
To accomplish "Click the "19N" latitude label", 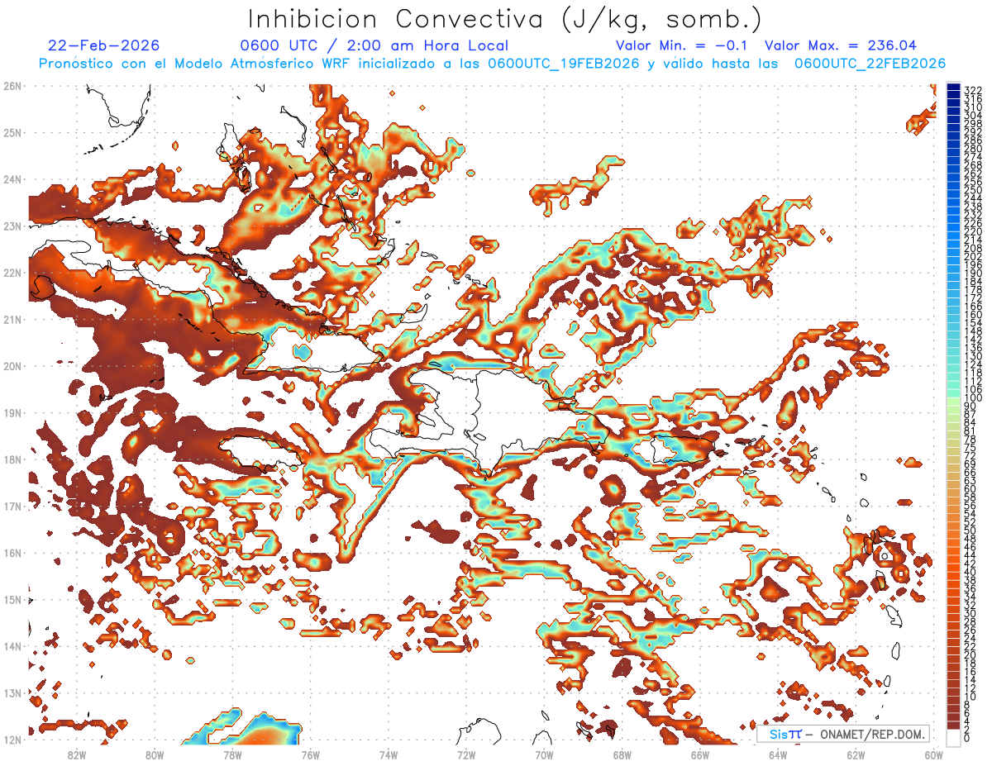I will (12, 412).
